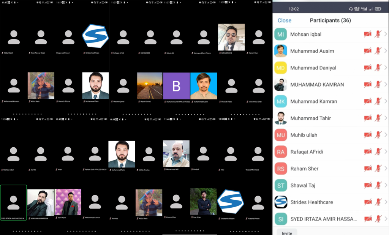The image size is (389, 235).
Task: Click the camera-off icon beside Muhammad Ausim
Action: coord(367,51)
